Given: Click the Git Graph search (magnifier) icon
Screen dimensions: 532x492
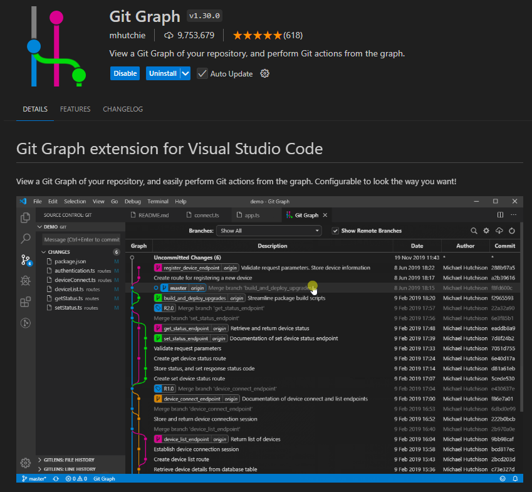Looking at the screenshot, I should tap(474, 231).
